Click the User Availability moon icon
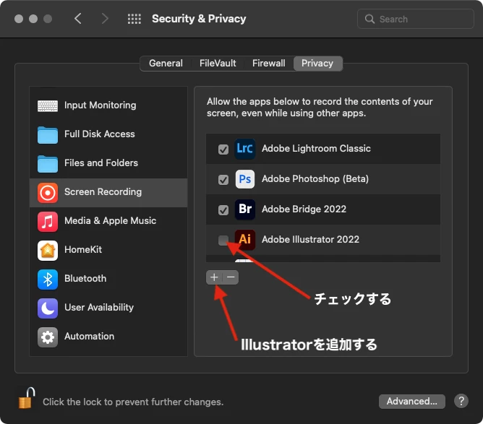This screenshot has height=424, width=483. tap(48, 308)
